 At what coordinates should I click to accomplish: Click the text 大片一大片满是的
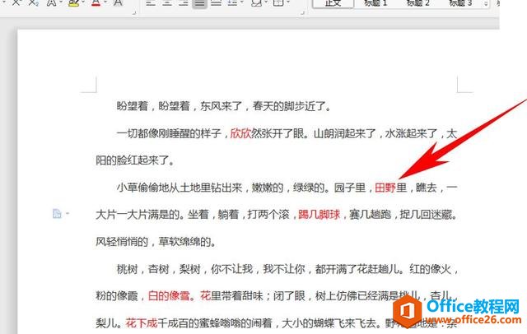coord(138,214)
